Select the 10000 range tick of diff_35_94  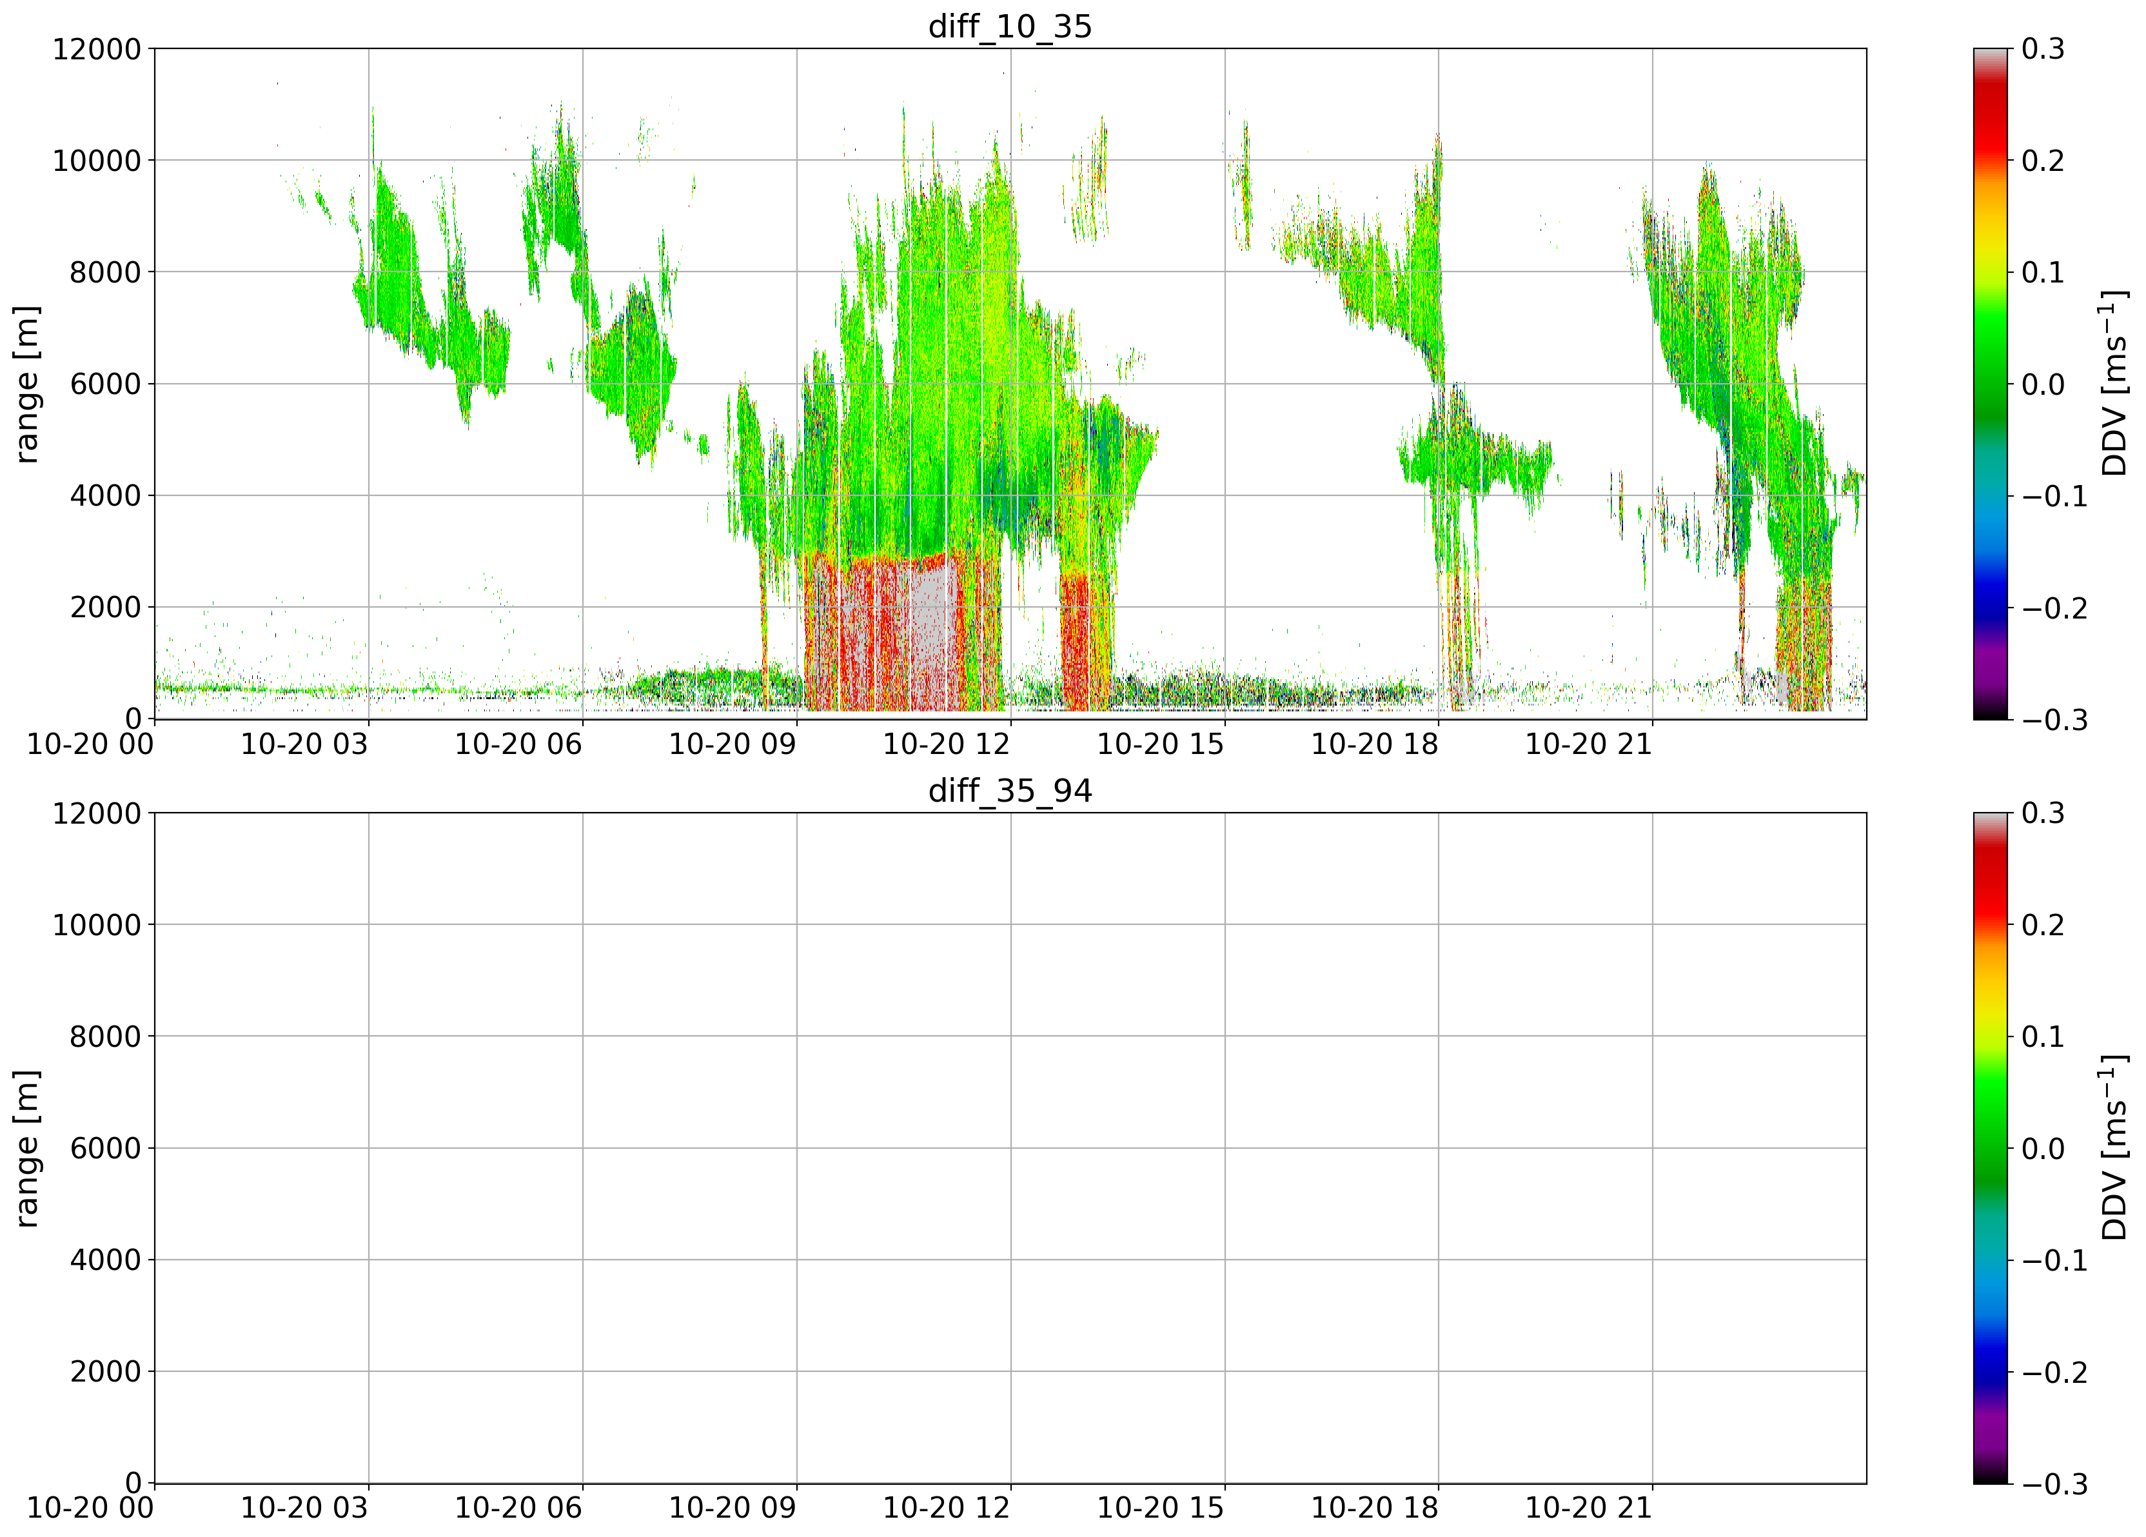click(95, 926)
